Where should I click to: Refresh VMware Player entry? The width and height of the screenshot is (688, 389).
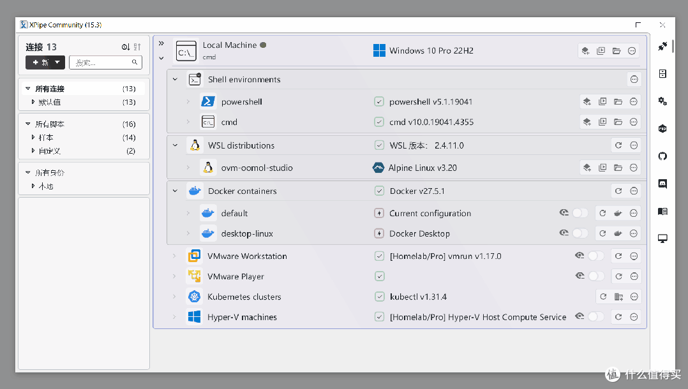point(618,276)
